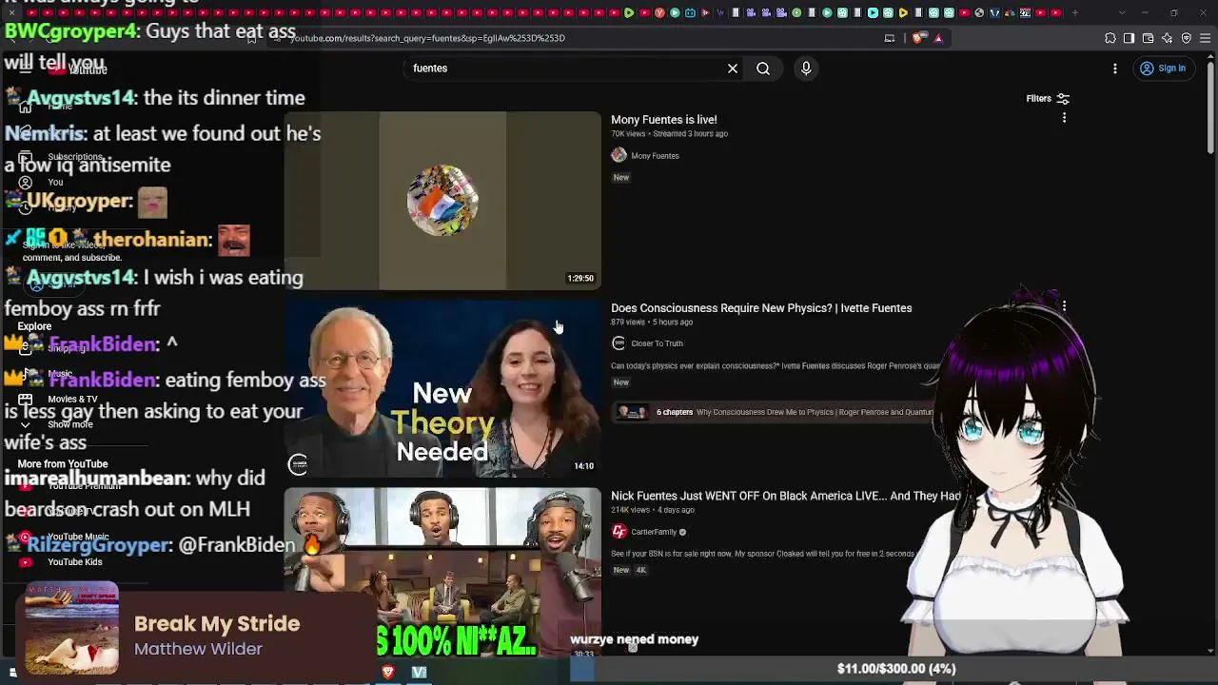
Task: Open the browser extensions puzzle icon
Action: coord(1110,38)
